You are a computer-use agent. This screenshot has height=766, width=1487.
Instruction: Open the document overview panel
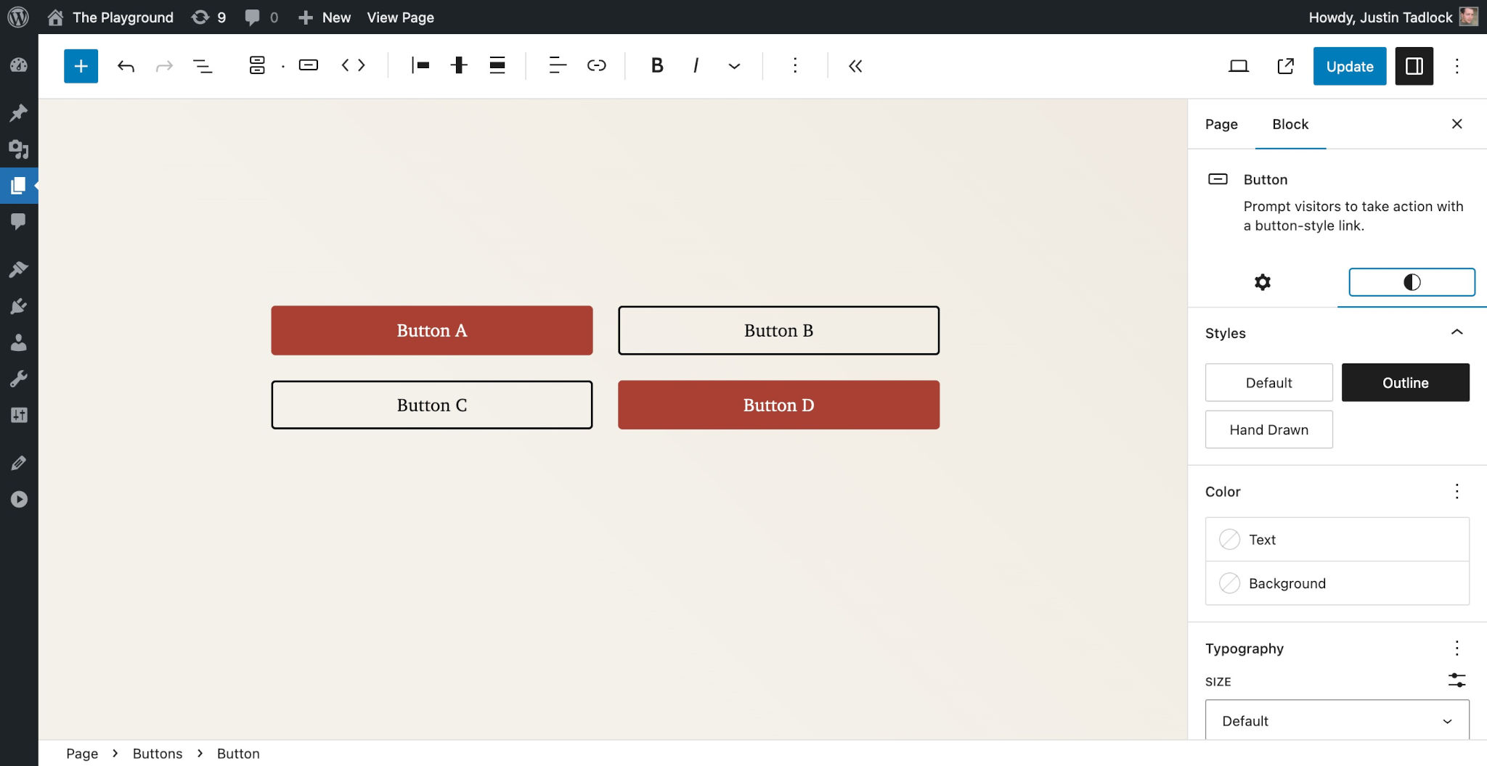(203, 65)
